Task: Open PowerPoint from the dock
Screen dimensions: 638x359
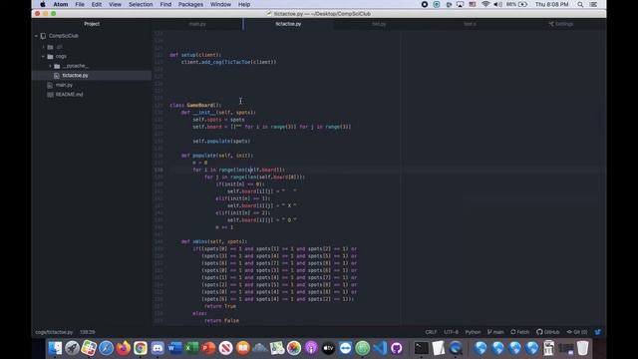Action: coord(208,348)
